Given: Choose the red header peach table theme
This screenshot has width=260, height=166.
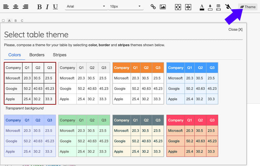Looking at the screenshot, I should tap(192, 136).
